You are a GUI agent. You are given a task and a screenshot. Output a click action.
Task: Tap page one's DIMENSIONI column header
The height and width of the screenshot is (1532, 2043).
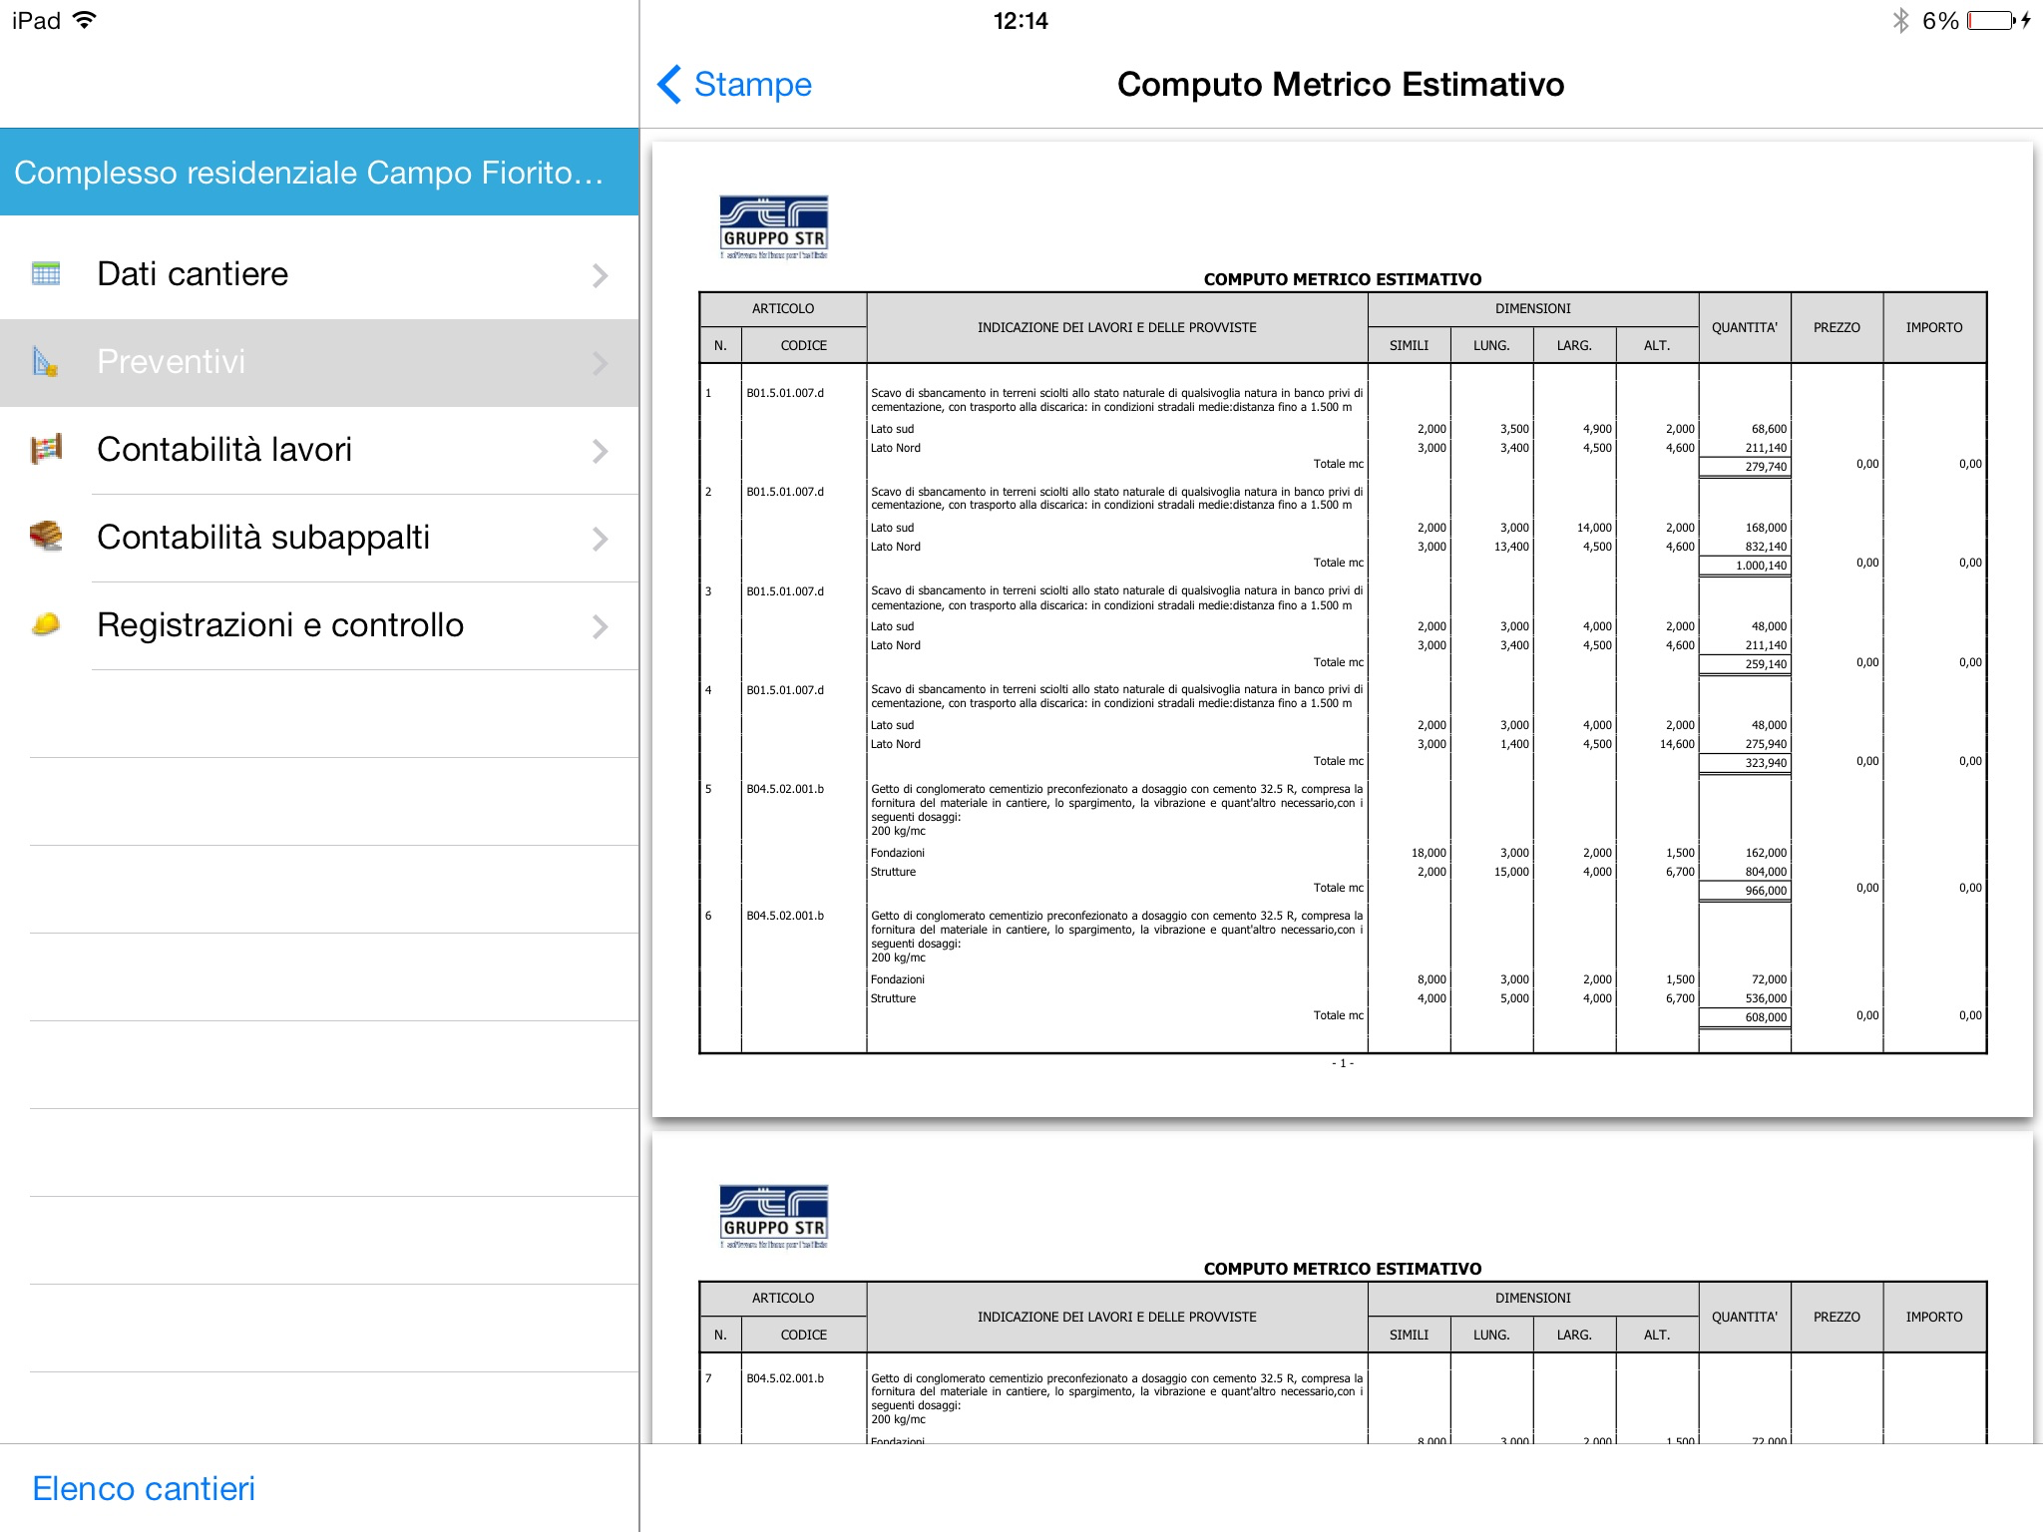click(x=1533, y=309)
